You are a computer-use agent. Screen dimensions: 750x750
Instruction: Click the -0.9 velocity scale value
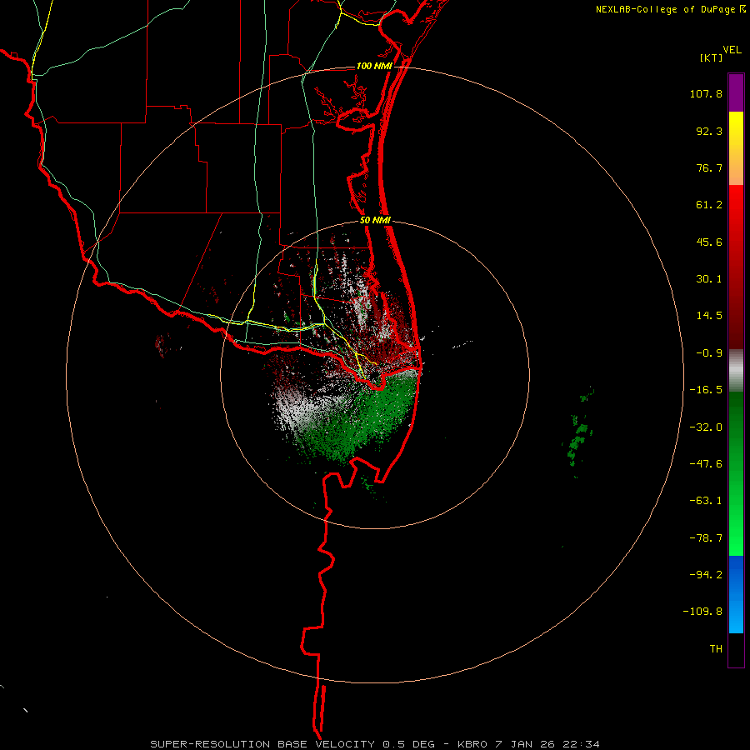(x=709, y=353)
